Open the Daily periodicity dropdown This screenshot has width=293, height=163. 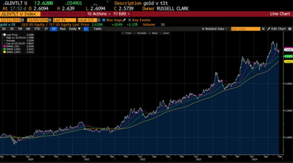point(75,29)
